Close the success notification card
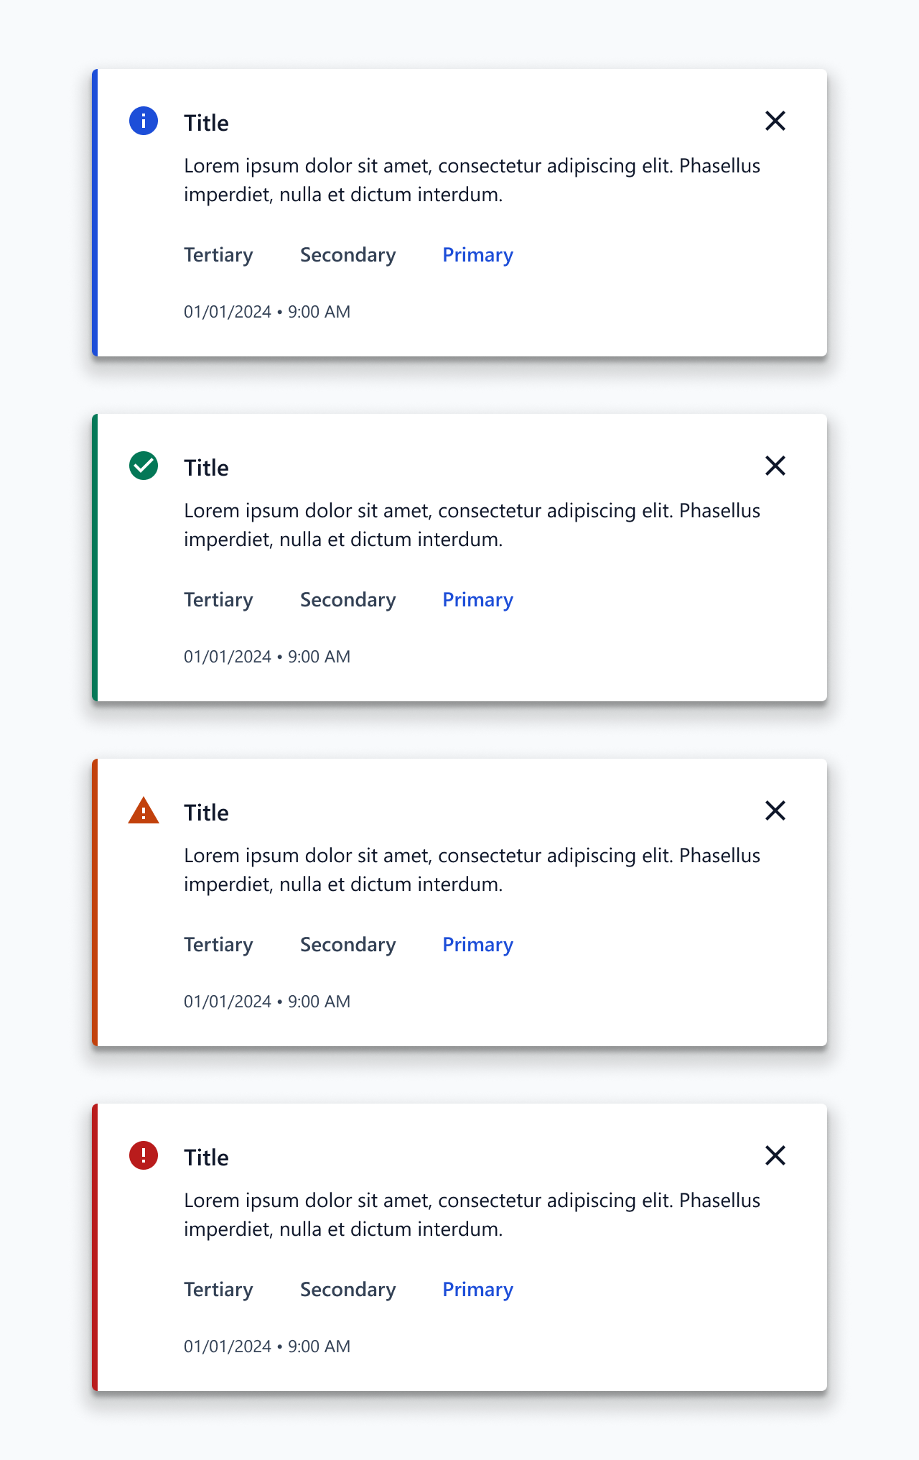This screenshot has height=1460, width=919. [x=775, y=466]
